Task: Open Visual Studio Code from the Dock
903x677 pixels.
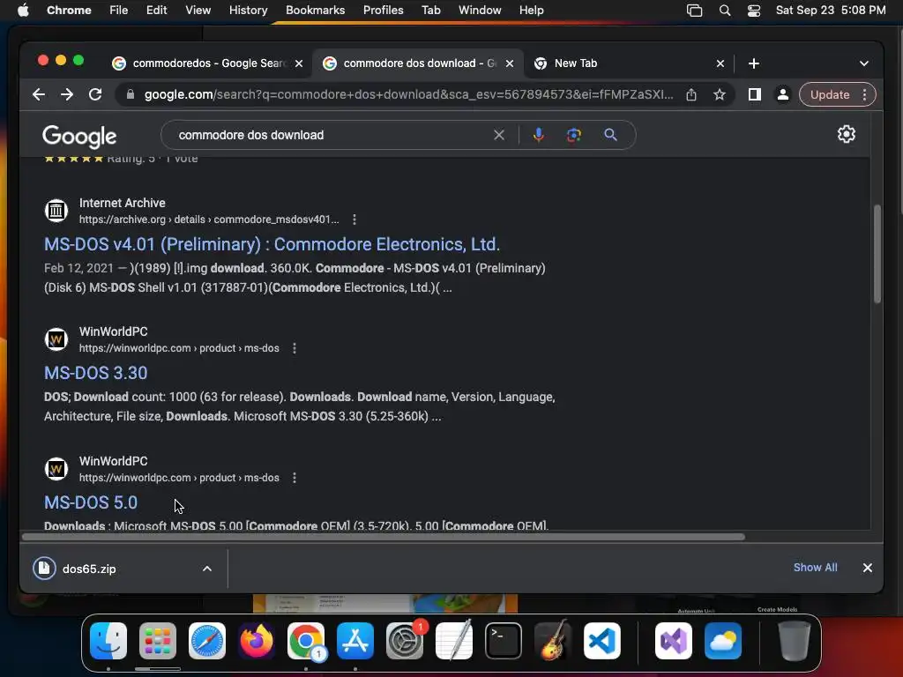Action: [601, 641]
